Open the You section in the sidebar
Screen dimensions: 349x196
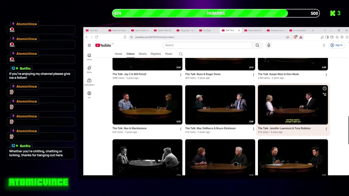coord(89,95)
